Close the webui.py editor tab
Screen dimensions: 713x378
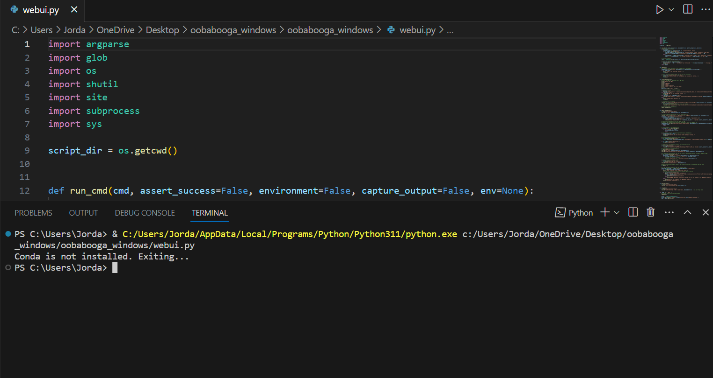74,10
